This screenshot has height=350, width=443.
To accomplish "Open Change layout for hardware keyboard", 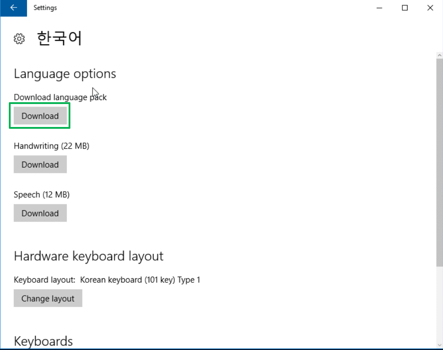I will tap(48, 298).
